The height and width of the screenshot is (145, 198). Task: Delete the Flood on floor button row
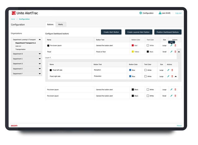point(175,52)
